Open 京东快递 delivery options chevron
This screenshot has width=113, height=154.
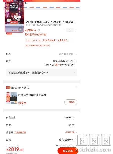pos(76,61)
